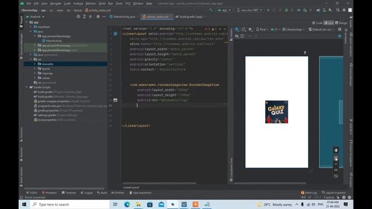Open Project panel options gear
The width and height of the screenshot is (372, 209).
click(x=98, y=17)
